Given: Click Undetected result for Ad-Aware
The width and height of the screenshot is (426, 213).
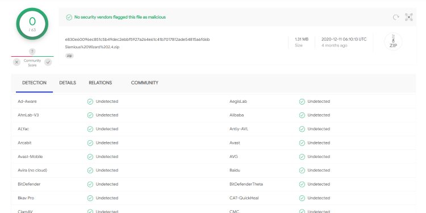Looking at the screenshot, I should click(107, 101).
